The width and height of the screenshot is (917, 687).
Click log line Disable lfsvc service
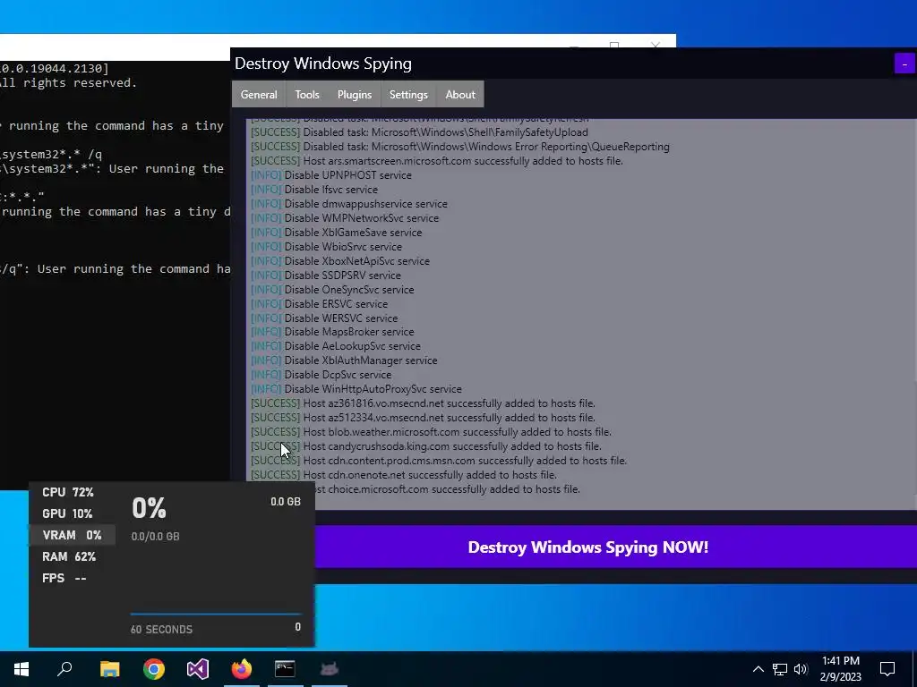[x=314, y=190]
